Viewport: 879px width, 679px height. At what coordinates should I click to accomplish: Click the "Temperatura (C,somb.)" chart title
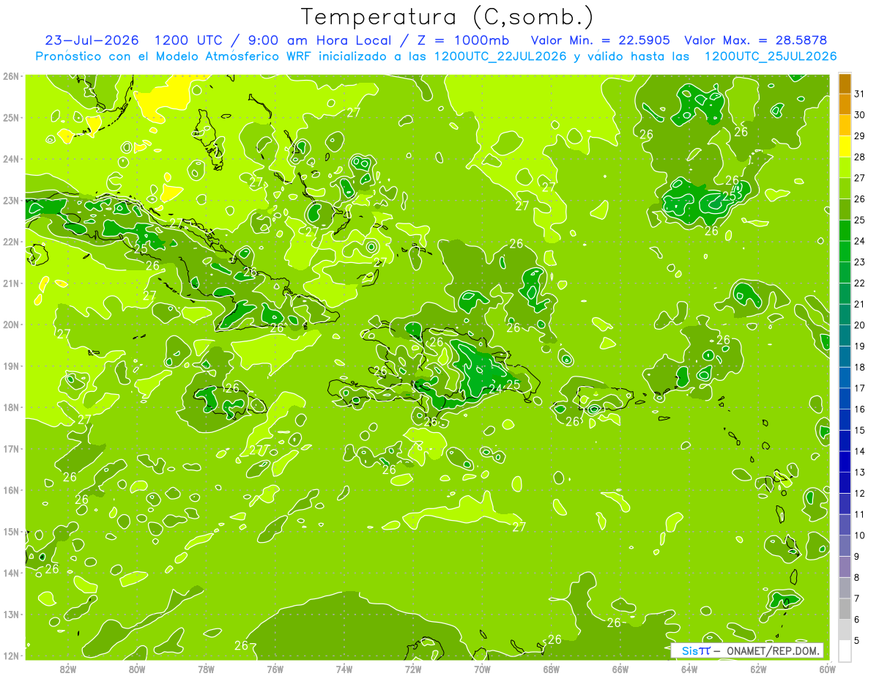tap(448, 17)
